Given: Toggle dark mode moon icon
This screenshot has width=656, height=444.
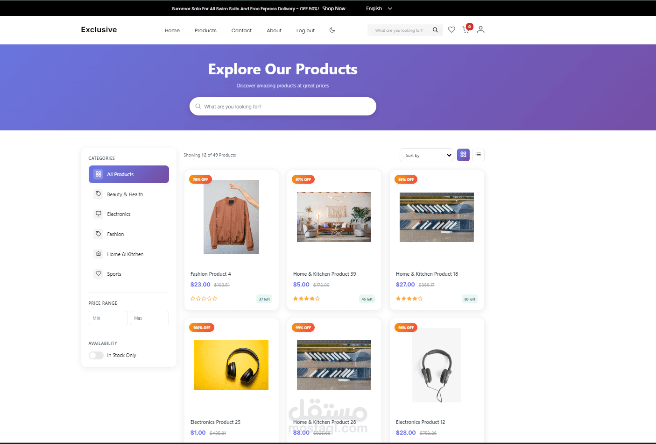Looking at the screenshot, I should [x=332, y=30].
